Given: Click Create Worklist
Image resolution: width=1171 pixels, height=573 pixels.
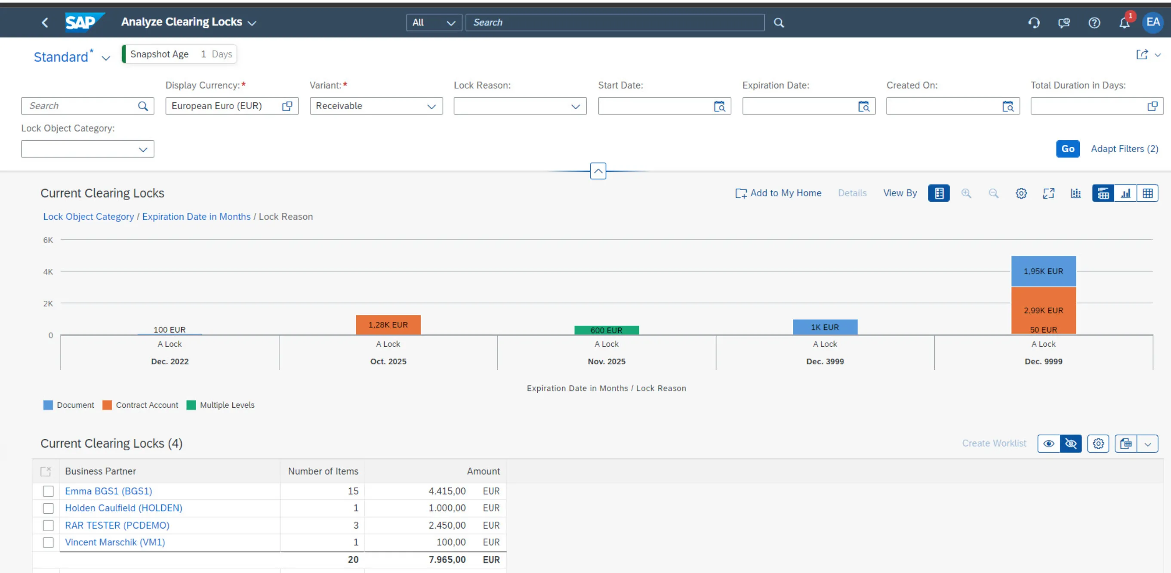Looking at the screenshot, I should click(x=994, y=444).
